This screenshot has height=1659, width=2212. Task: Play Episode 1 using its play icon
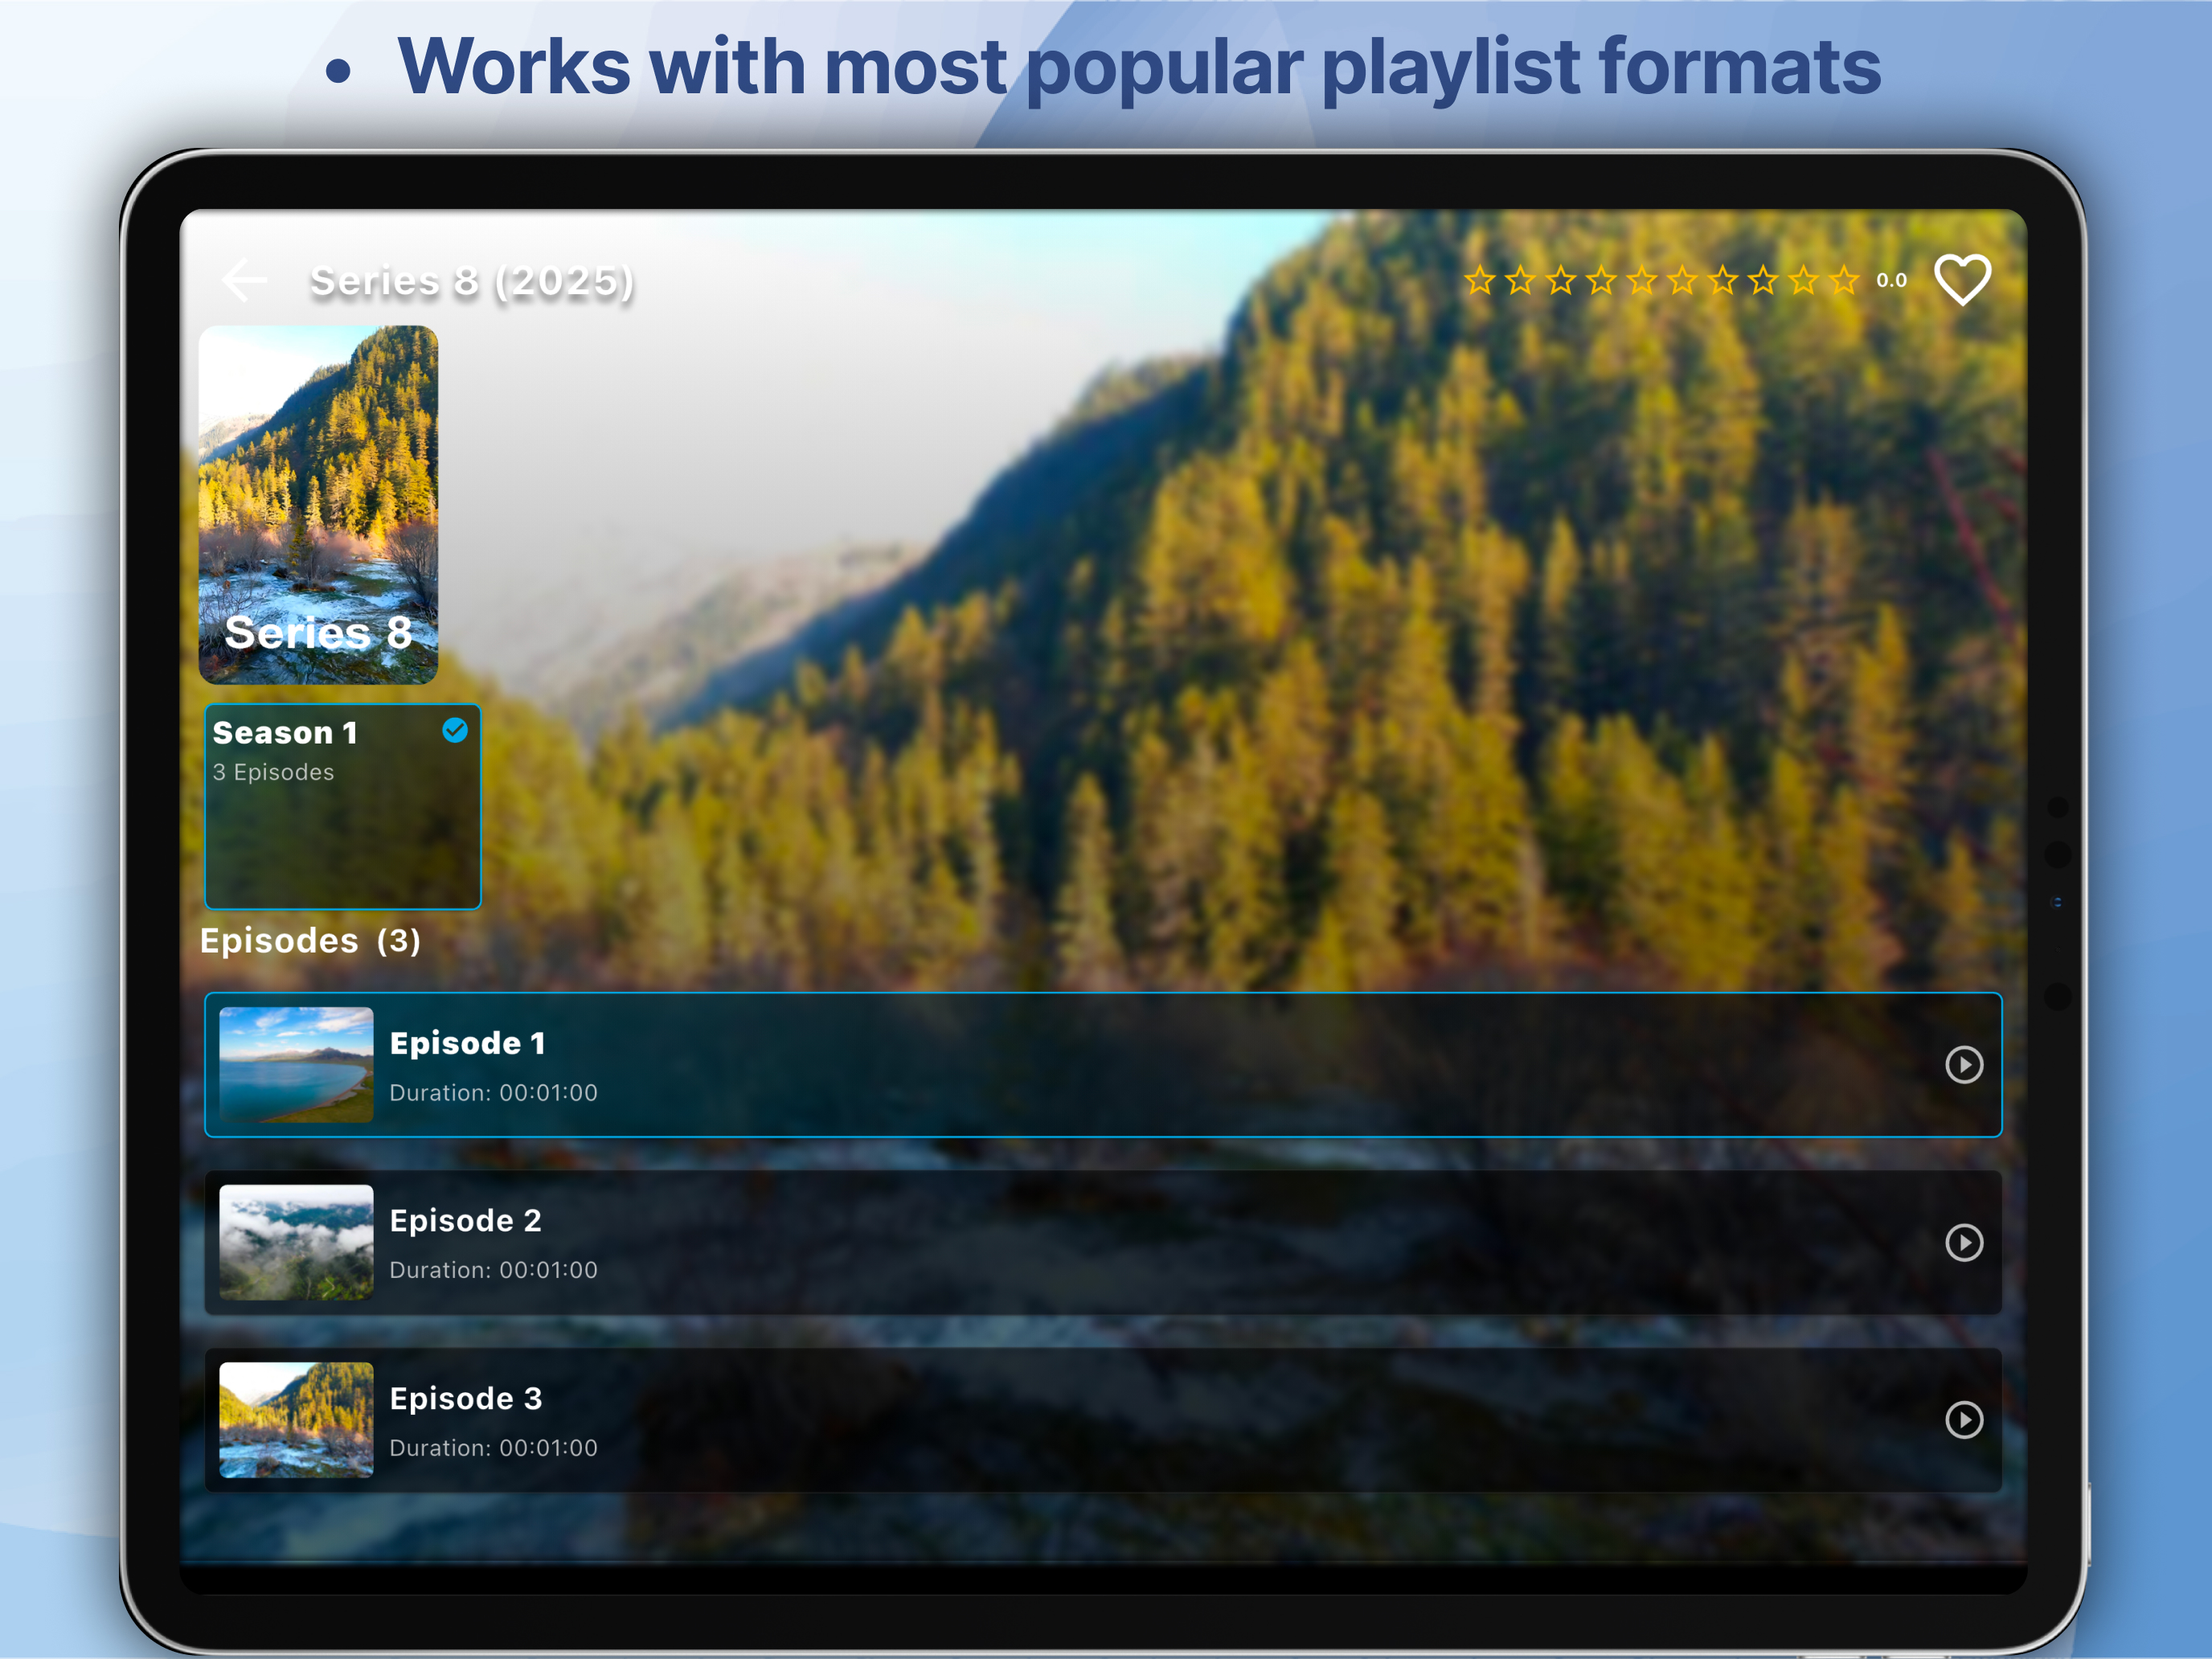pos(1964,1065)
